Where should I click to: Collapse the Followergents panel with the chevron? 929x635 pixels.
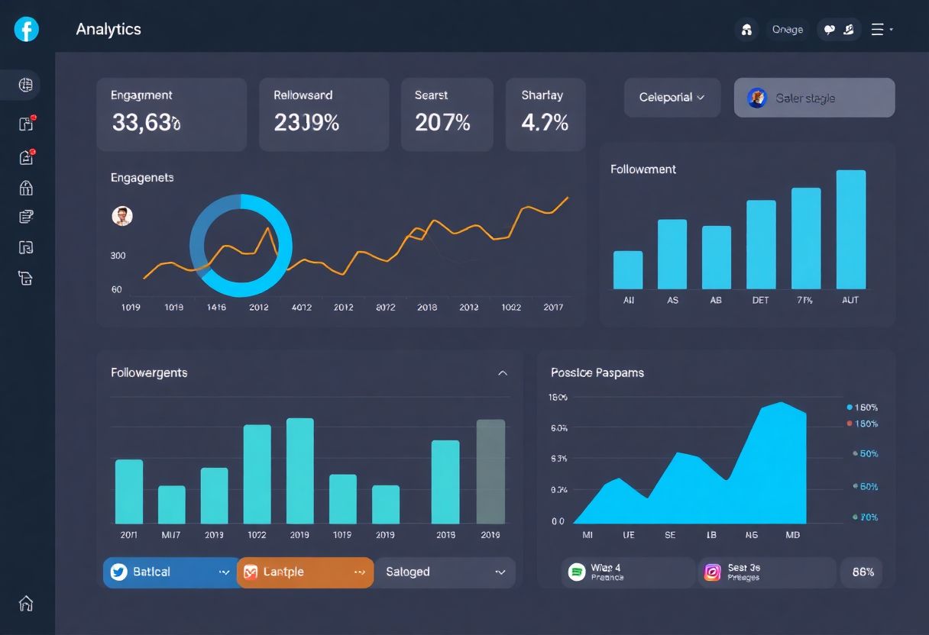click(503, 373)
